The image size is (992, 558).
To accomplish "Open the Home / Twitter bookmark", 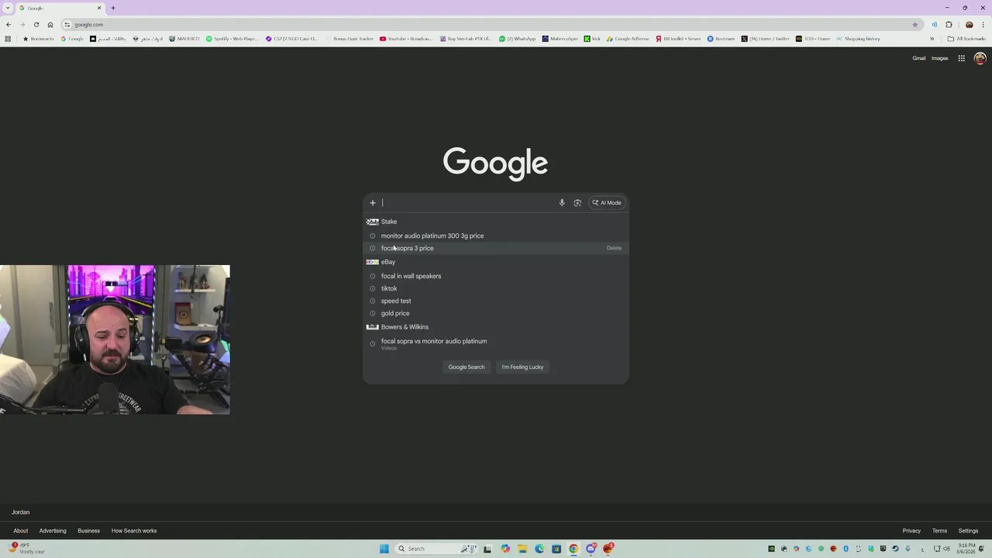I will point(765,39).
